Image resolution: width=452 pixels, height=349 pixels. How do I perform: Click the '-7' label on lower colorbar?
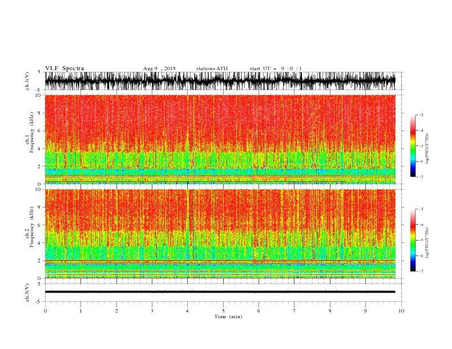421,271
